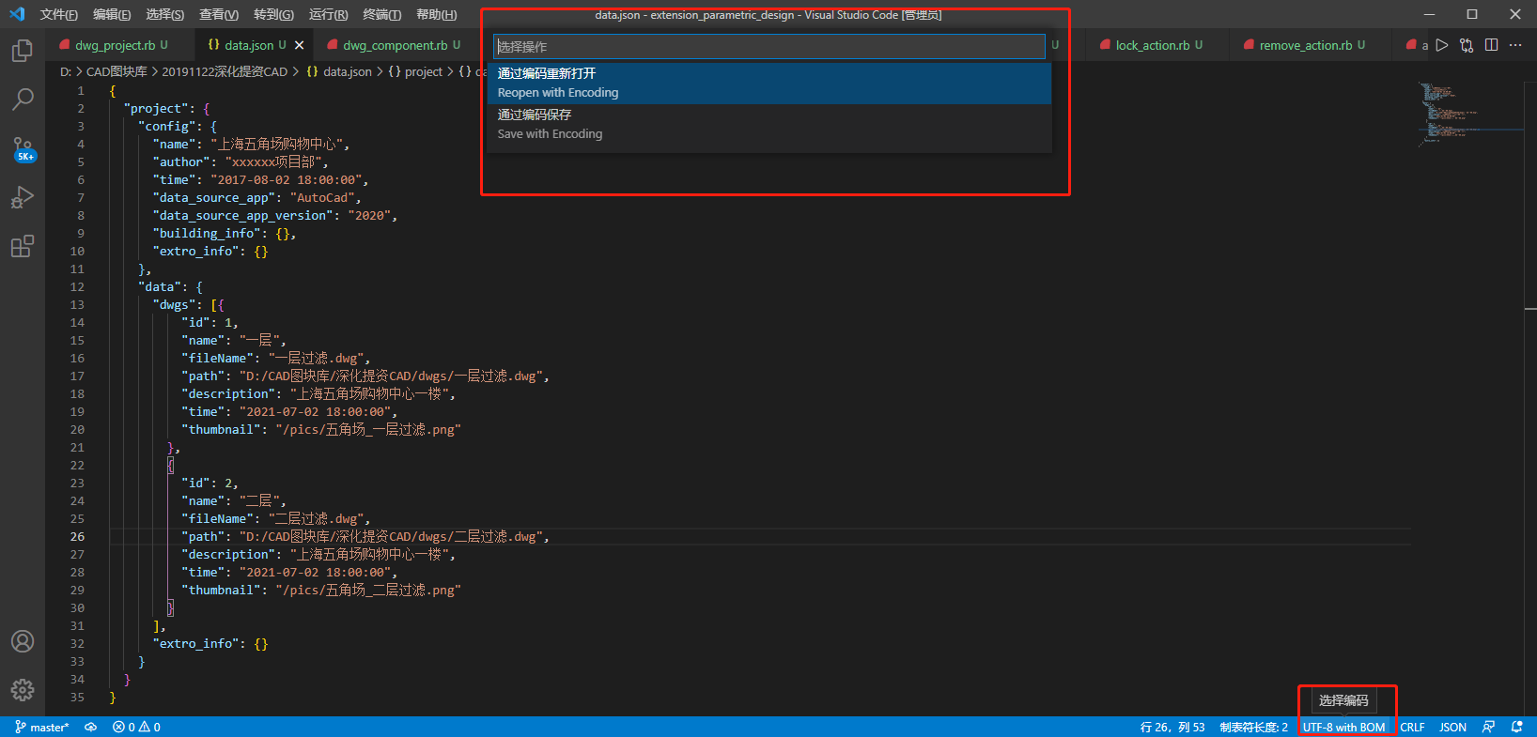Open the Search view in the activity bar
Viewport: 1537px width, 737px height.
click(23, 99)
